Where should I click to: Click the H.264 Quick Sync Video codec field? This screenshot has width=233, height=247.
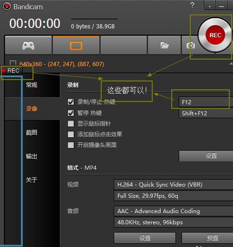pos(173,184)
